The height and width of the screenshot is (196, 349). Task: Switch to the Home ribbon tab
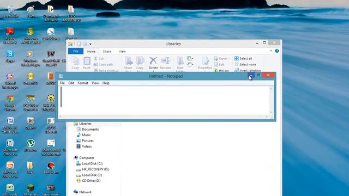point(91,51)
